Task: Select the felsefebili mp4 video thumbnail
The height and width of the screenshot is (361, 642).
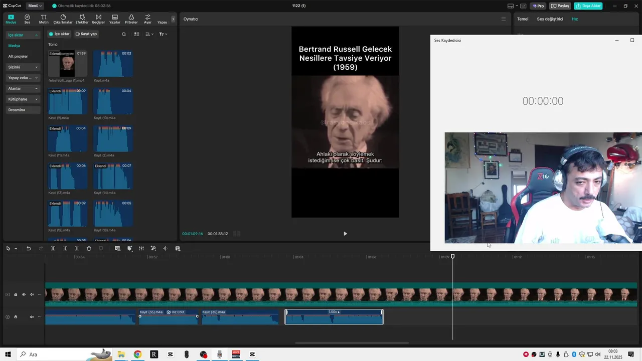Action: 68,63
